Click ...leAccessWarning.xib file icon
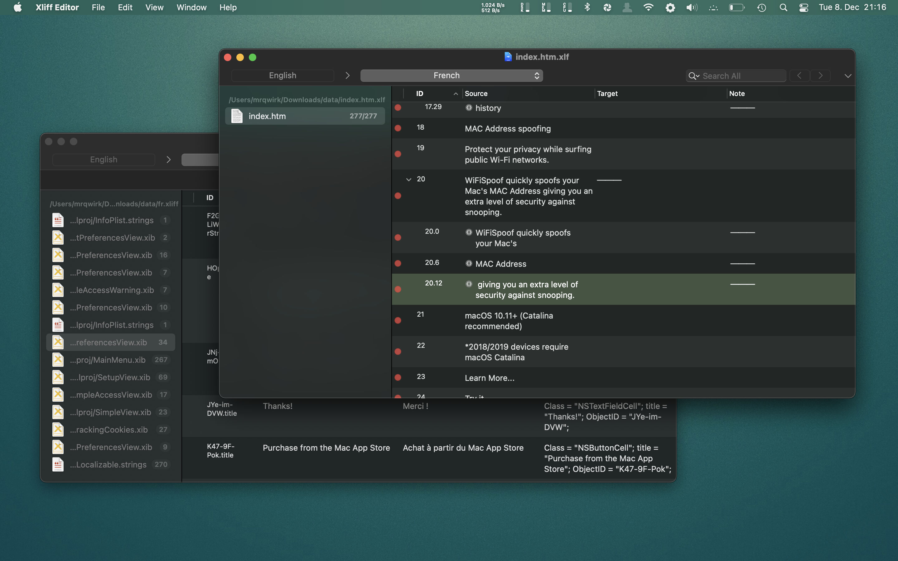The width and height of the screenshot is (898, 561). (58, 290)
